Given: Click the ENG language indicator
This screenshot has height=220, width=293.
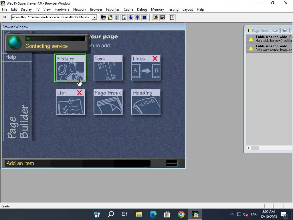Looking at the screenshot, I should 254,214.
